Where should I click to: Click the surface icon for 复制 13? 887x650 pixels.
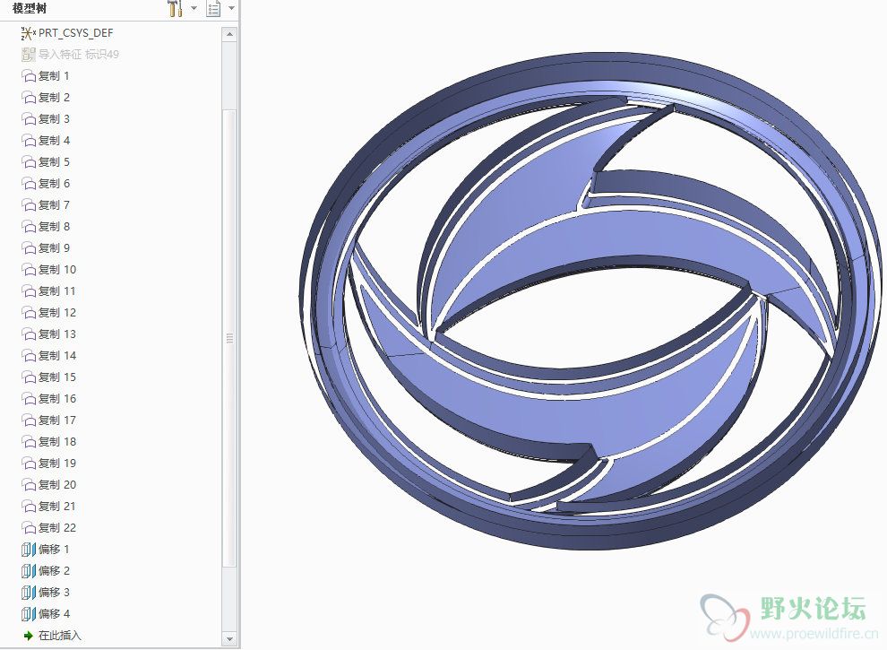point(29,334)
